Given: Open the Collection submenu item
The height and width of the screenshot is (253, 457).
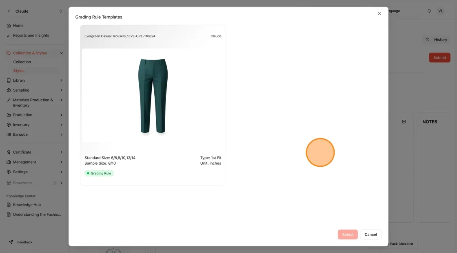Looking at the screenshot, I should tap(22, 62).
